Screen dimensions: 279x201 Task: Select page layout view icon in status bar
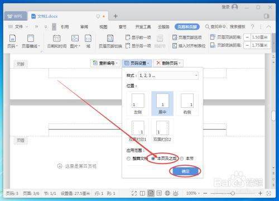point(151,193)
